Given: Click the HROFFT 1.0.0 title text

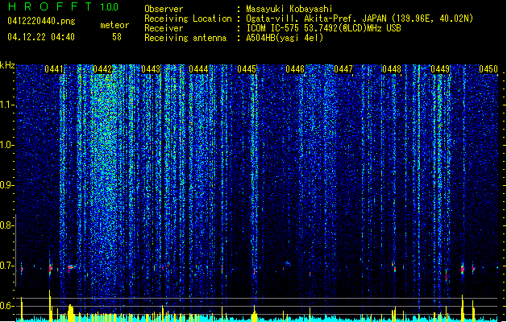Looking at the screenshot, I should point(63,6).
